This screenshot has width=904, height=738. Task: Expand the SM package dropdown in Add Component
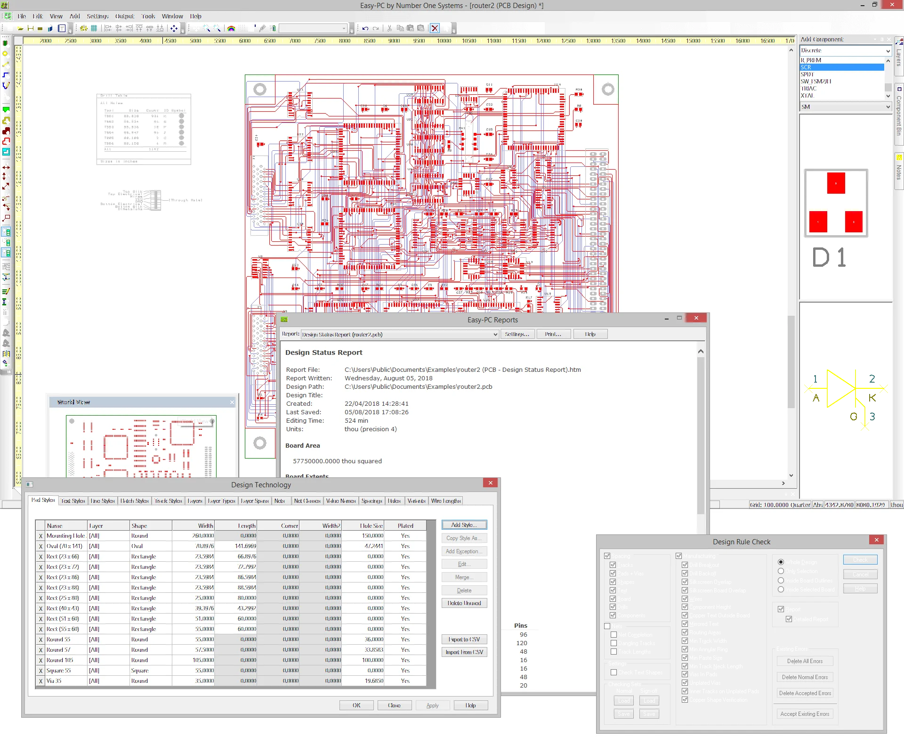pyautogui.click(x=887, y=107)
